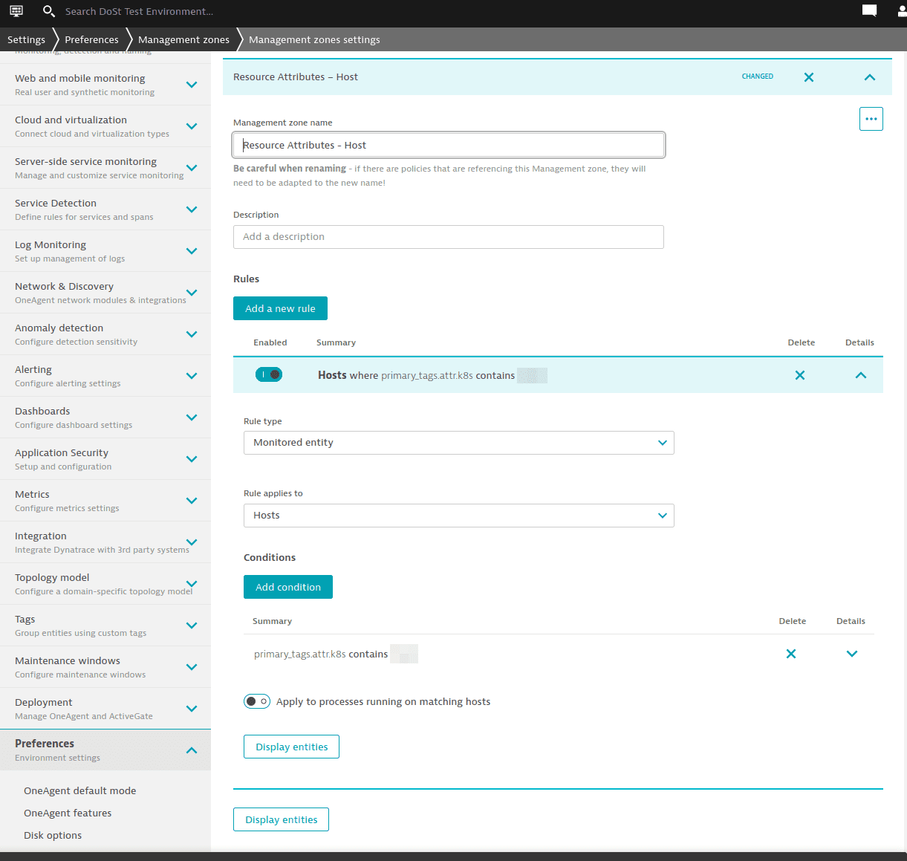The image size is (907, 861).
Task: Click the Add a description field
Action: [449, 237]
